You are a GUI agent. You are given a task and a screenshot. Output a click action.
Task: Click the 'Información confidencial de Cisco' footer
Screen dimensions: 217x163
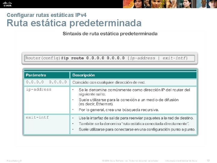click(x=181, y=161)
